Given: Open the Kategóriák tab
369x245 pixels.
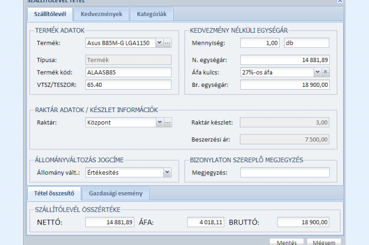Looking at the screenshot, I should coord(152,14).
